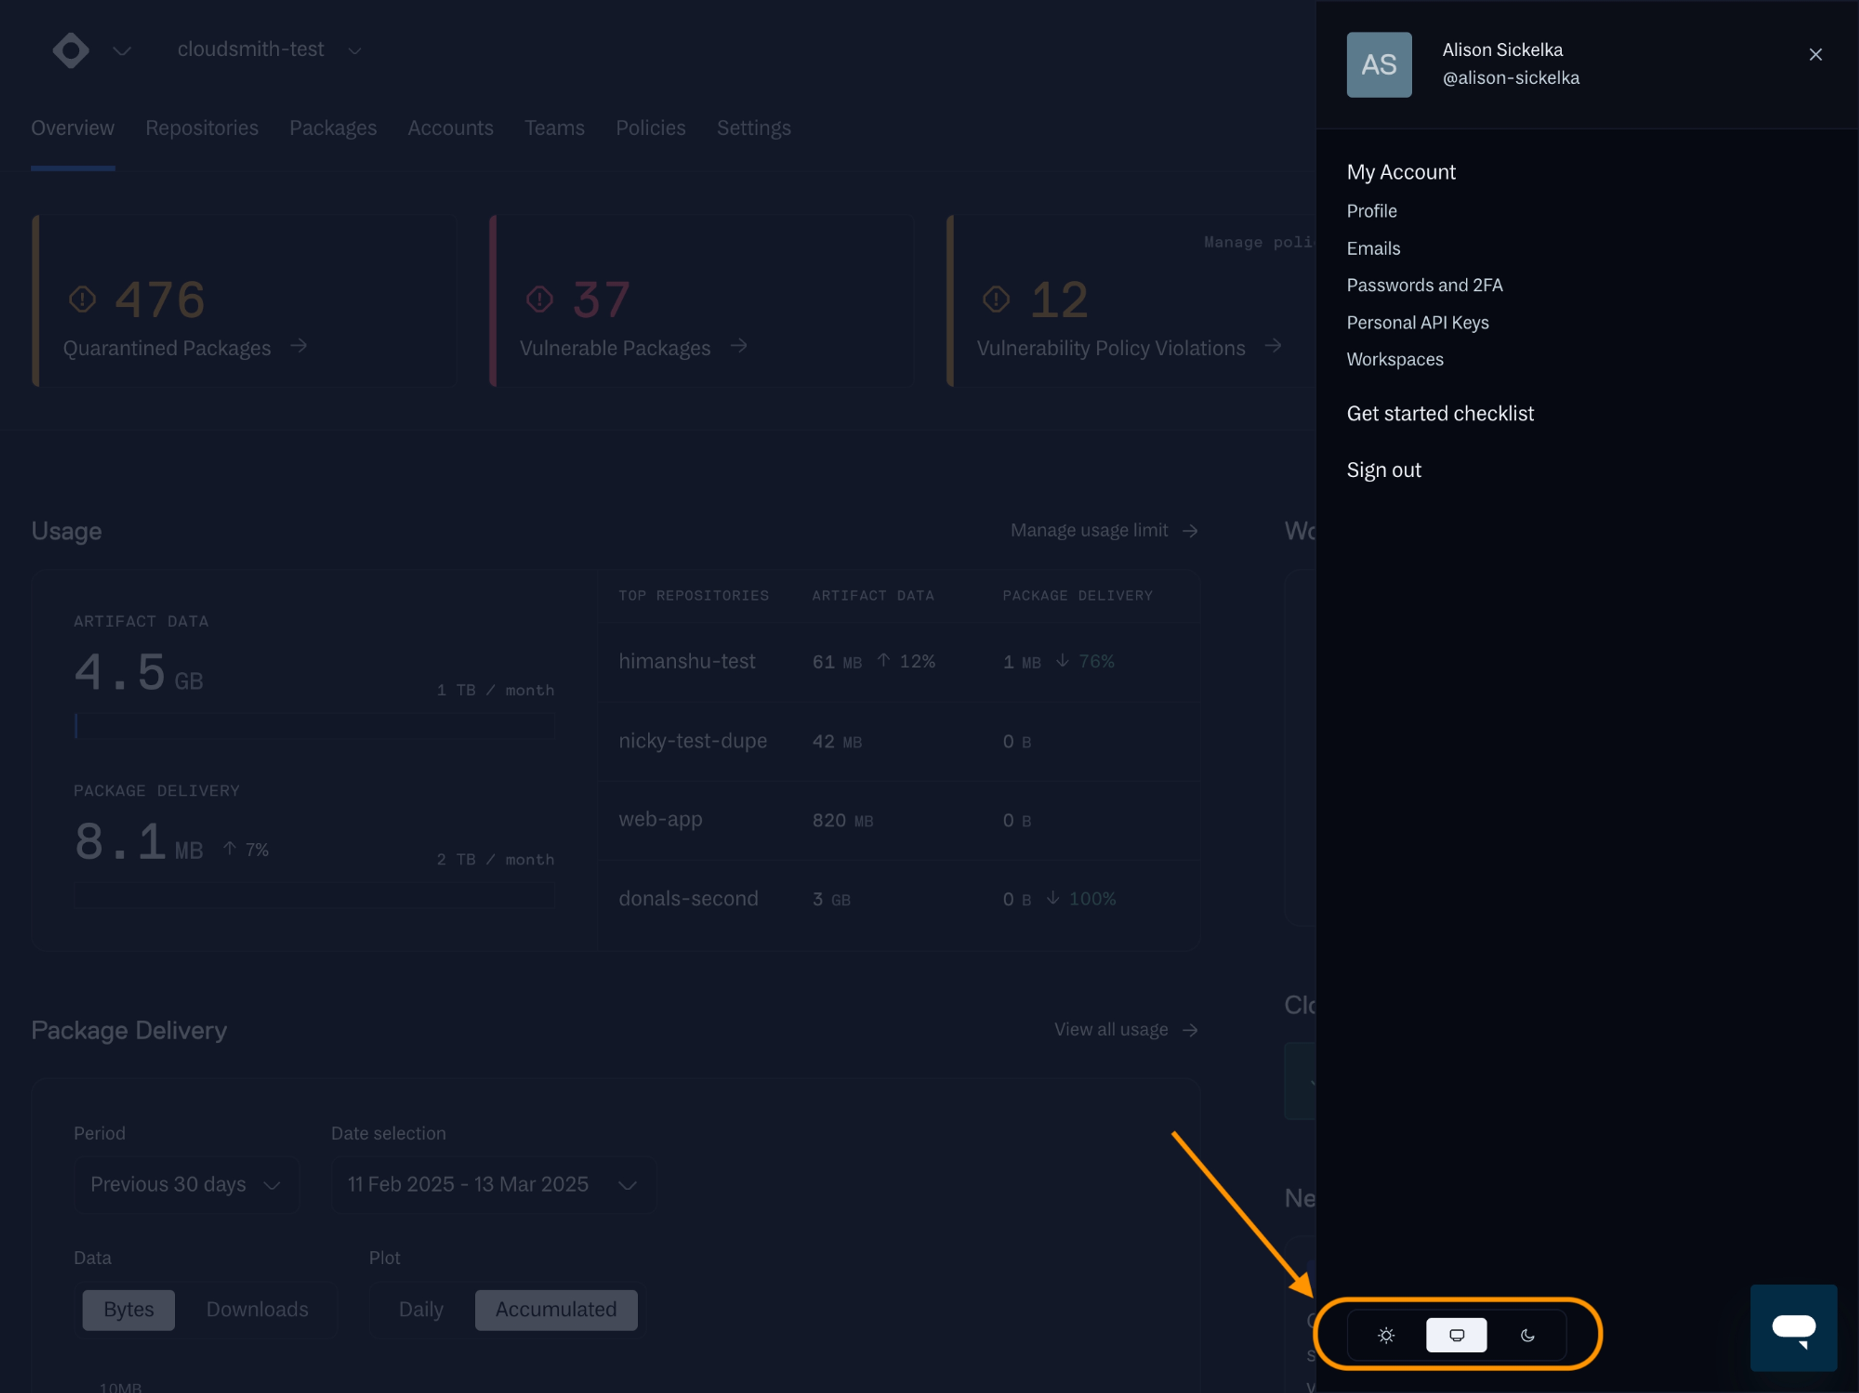Switch to dark theme moon icon

click(1527, 1334)
